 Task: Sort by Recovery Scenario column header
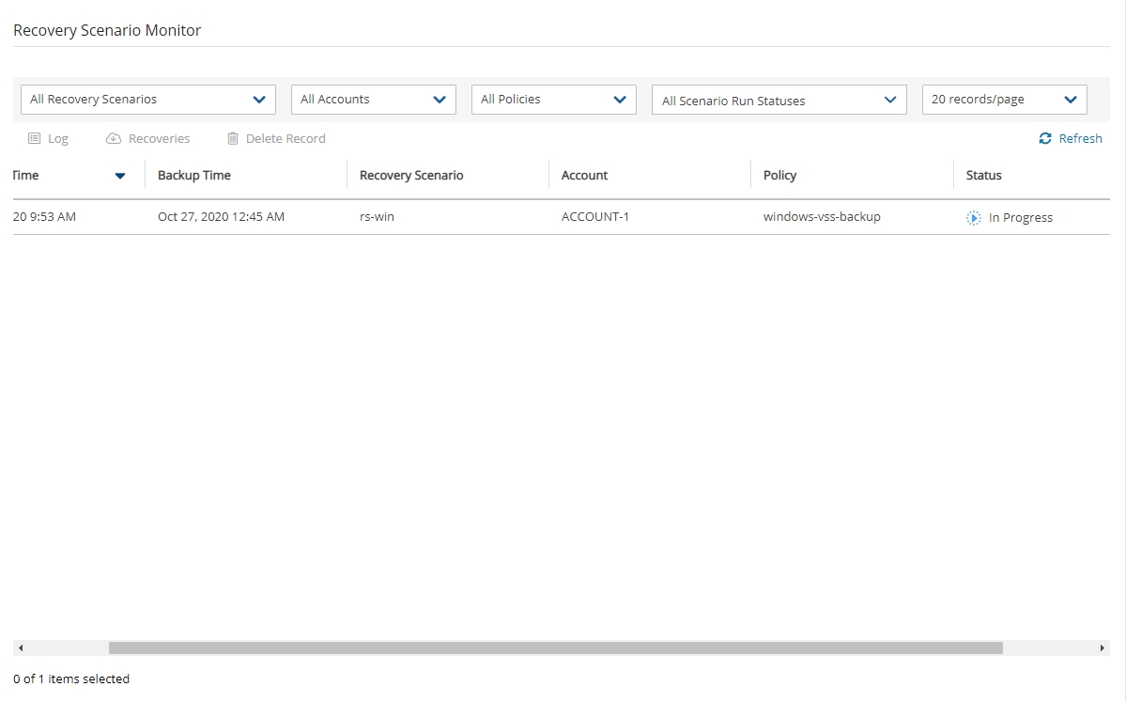point(411,176)
